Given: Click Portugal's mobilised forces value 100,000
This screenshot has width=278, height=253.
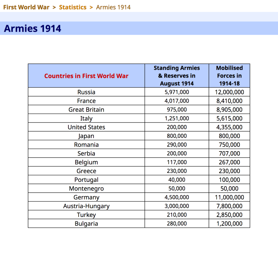Looking at the screenshot, I should 229,180.
